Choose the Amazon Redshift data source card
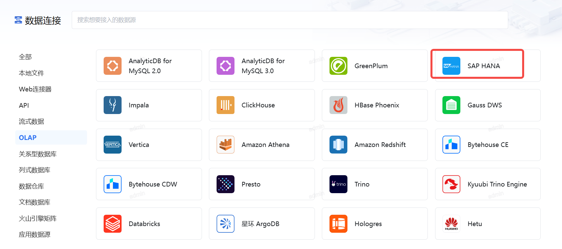The width and height of the screenshot is (562, 249). tap(374, 145)
